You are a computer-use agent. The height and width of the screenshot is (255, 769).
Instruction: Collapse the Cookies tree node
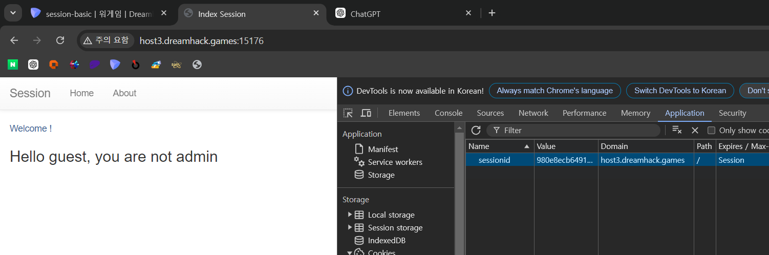click(350, 252)
